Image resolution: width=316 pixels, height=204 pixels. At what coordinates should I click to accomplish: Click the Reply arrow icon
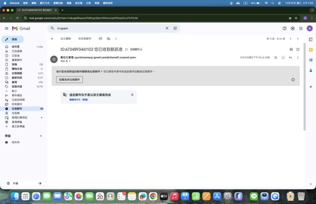[x=290, y=57]
